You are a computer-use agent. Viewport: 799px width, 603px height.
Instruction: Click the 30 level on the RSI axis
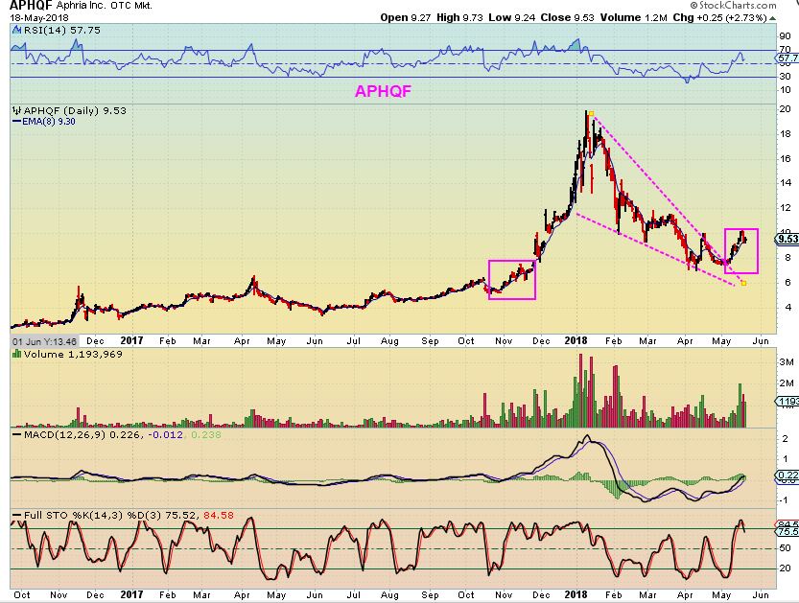[785, 77]
